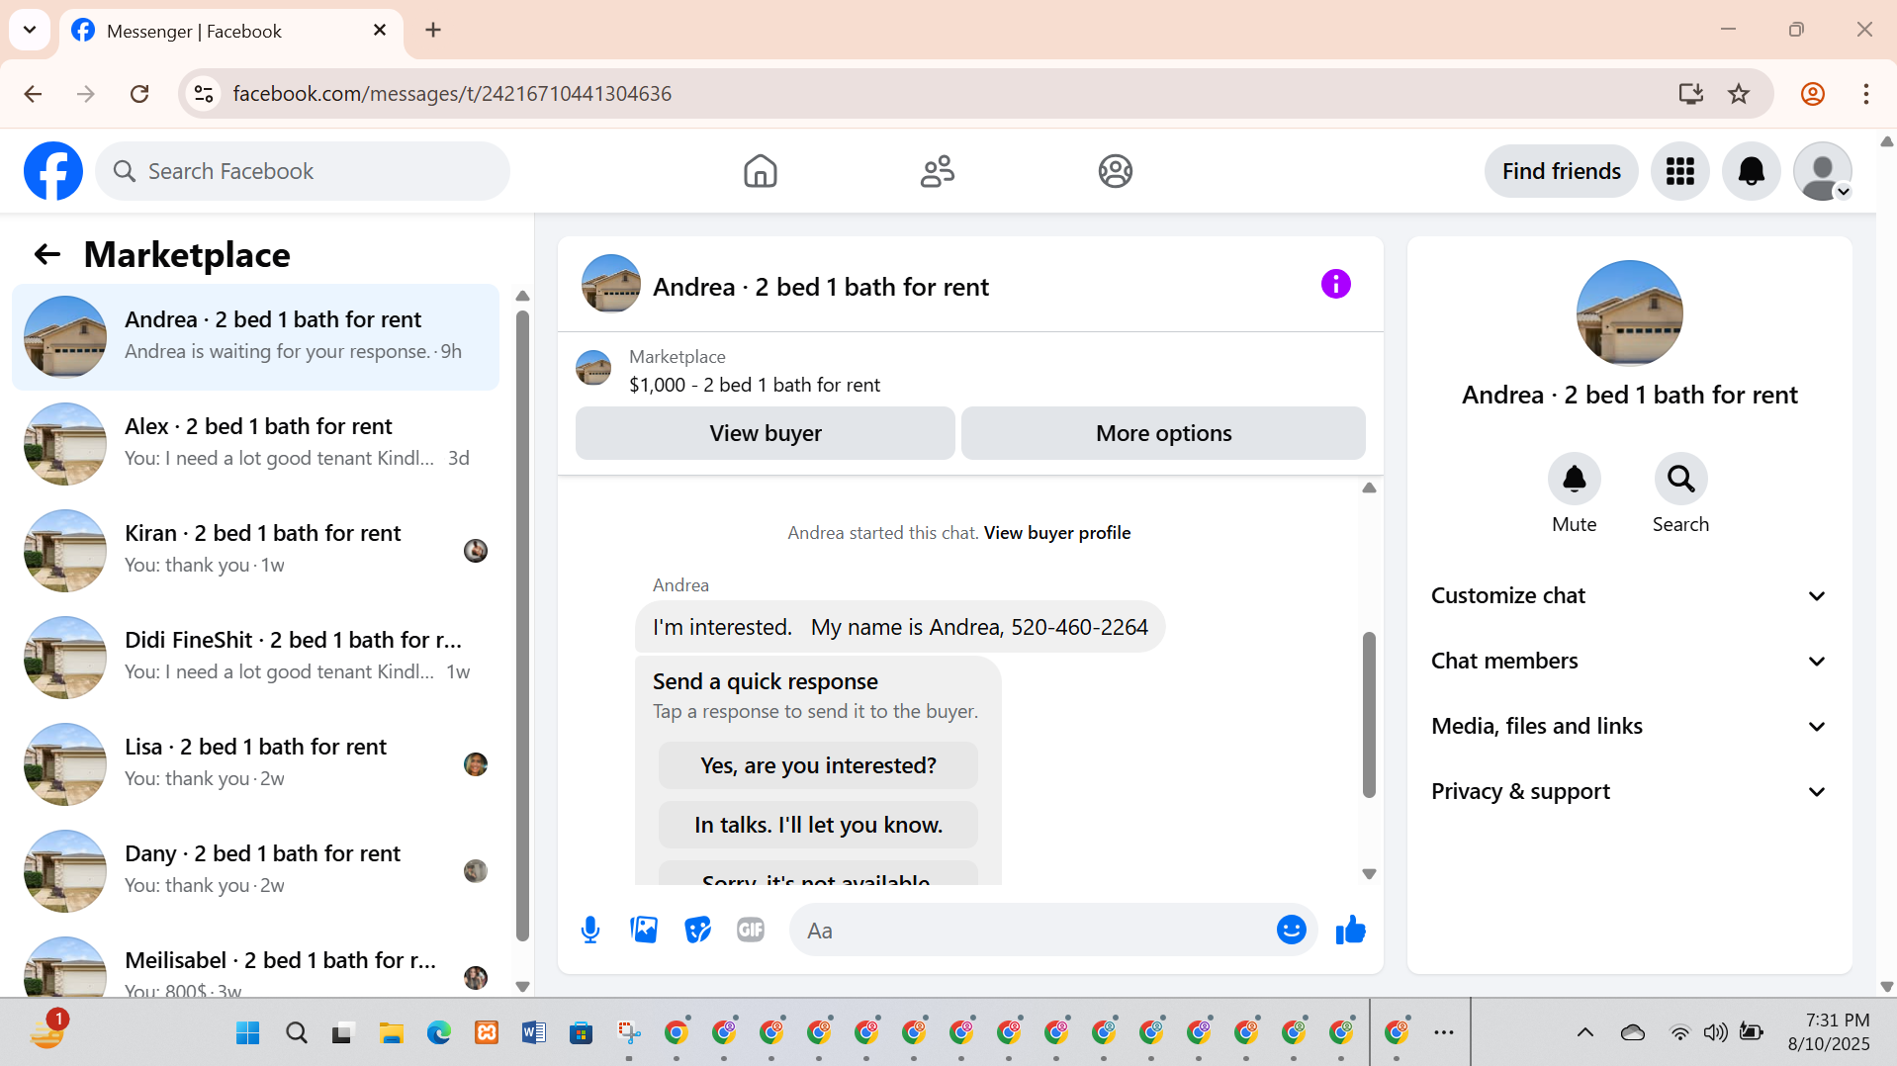
Task: Search within the conversation
Action: point(1680,480)
